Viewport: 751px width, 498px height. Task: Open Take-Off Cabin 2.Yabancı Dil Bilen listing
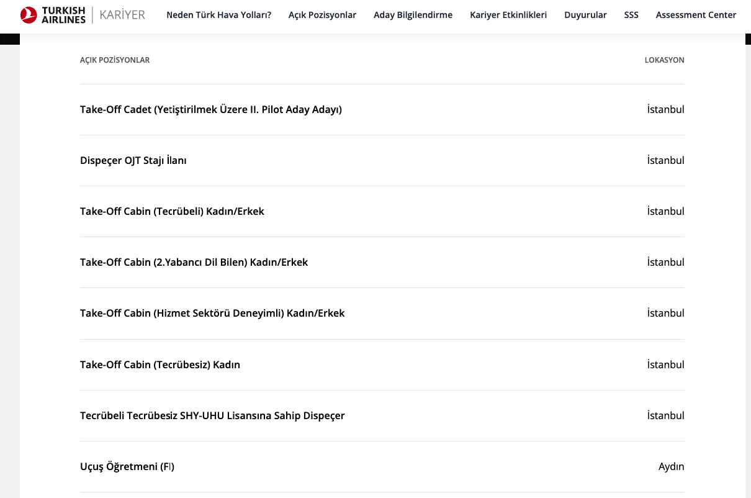point(194,263)
